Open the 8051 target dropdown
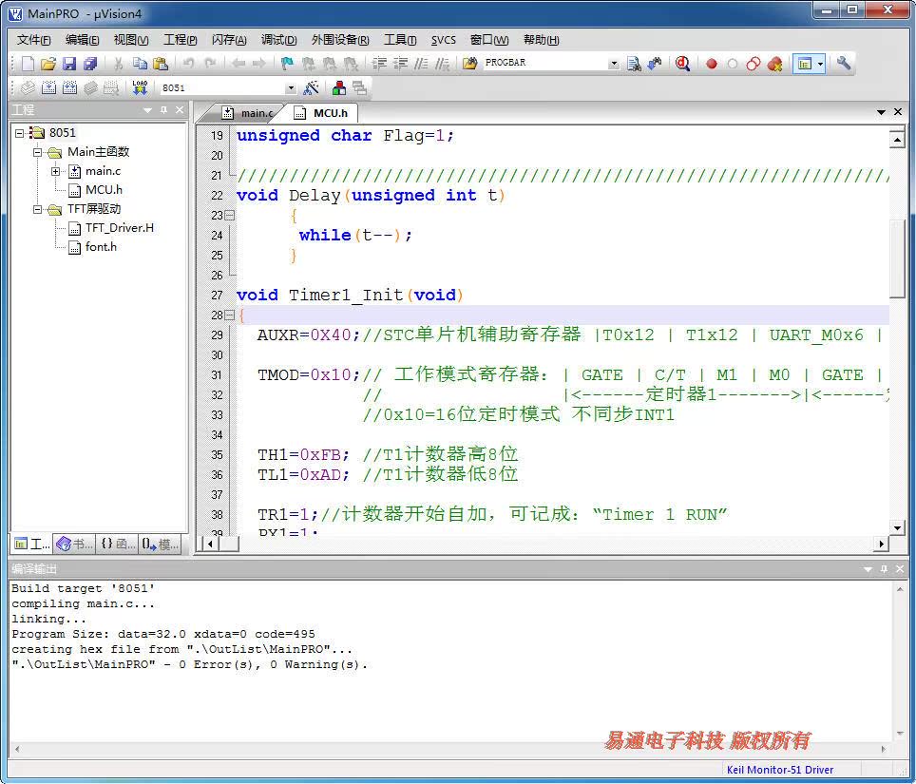916x784 pixels. [291, 88]
